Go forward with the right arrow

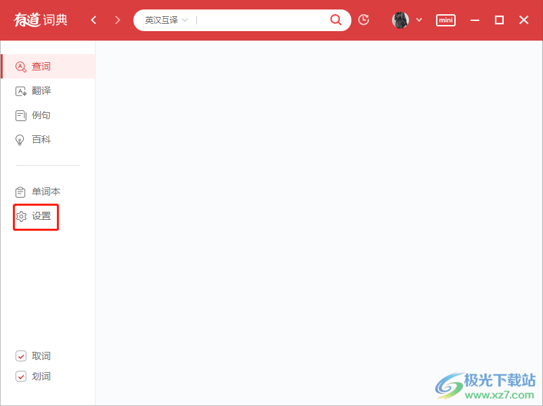click(x=118, y=20)
